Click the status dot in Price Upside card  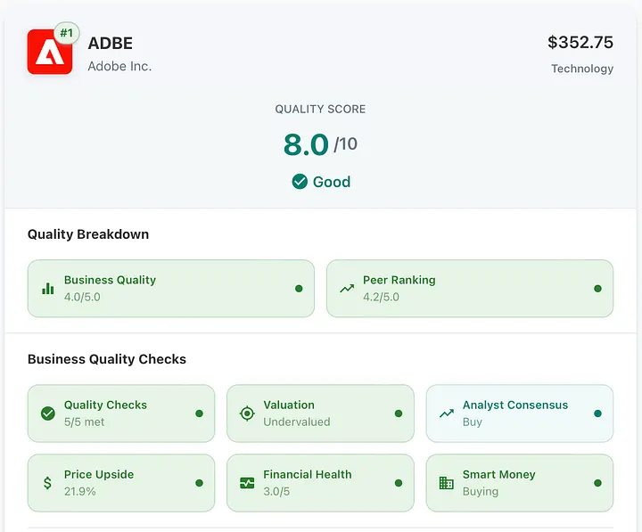point(200,483)
